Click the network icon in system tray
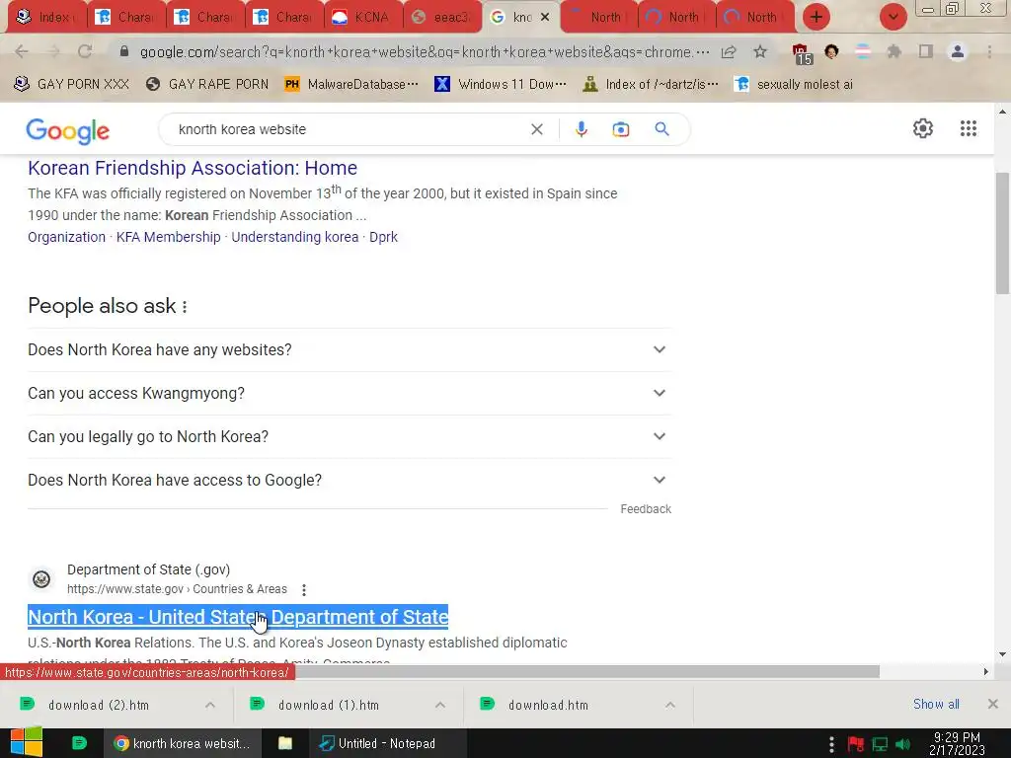This screenshot has width=1011, height=758. pyautogui.click(x=880, y=744)
